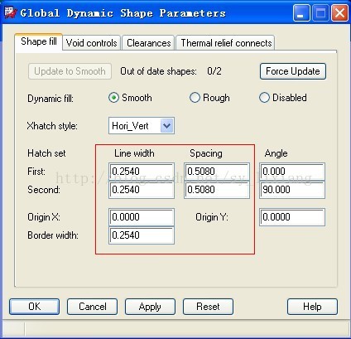Image resolution: width=351 pixels, height=339 pixels.
Task: Click the 'Angle' column heading
Action: tap(276, 153)
